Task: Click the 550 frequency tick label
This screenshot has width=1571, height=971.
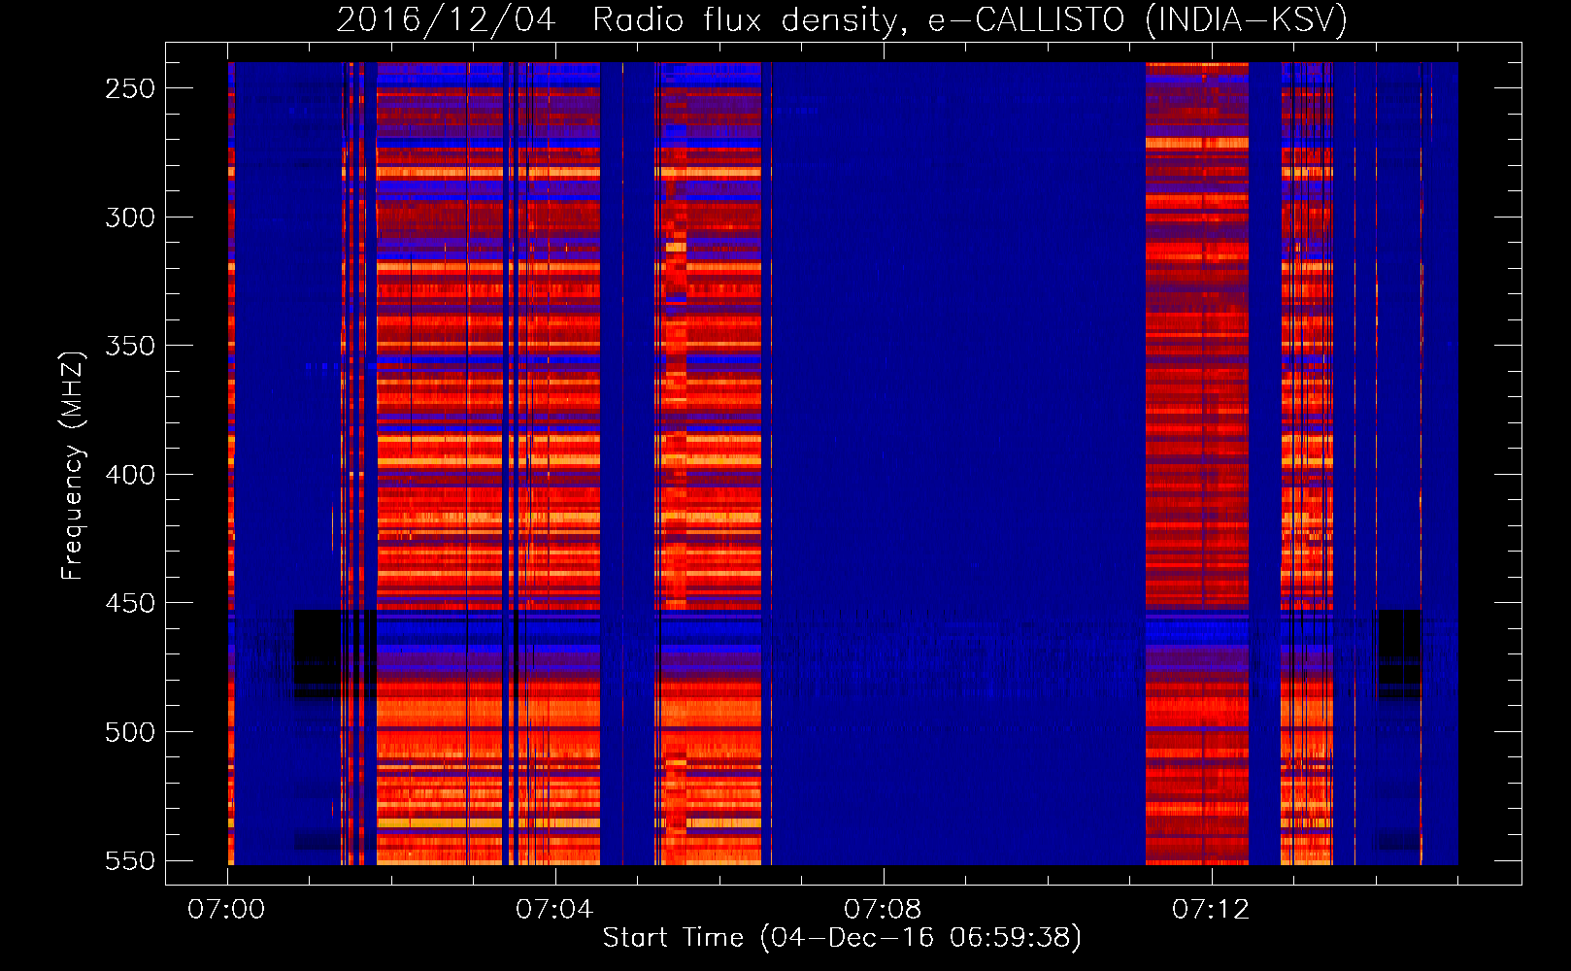Action: [130, 860]
